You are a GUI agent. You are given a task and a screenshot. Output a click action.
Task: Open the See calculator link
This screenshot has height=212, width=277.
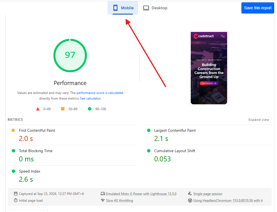[90, 98]
